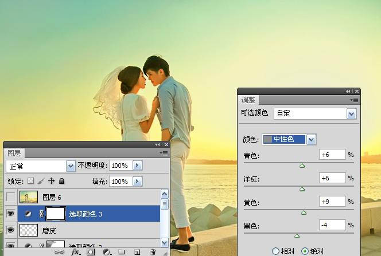Click the lock all padlock icon
Viewport: 381px width, 256px height.
click(x=61, y=181)
